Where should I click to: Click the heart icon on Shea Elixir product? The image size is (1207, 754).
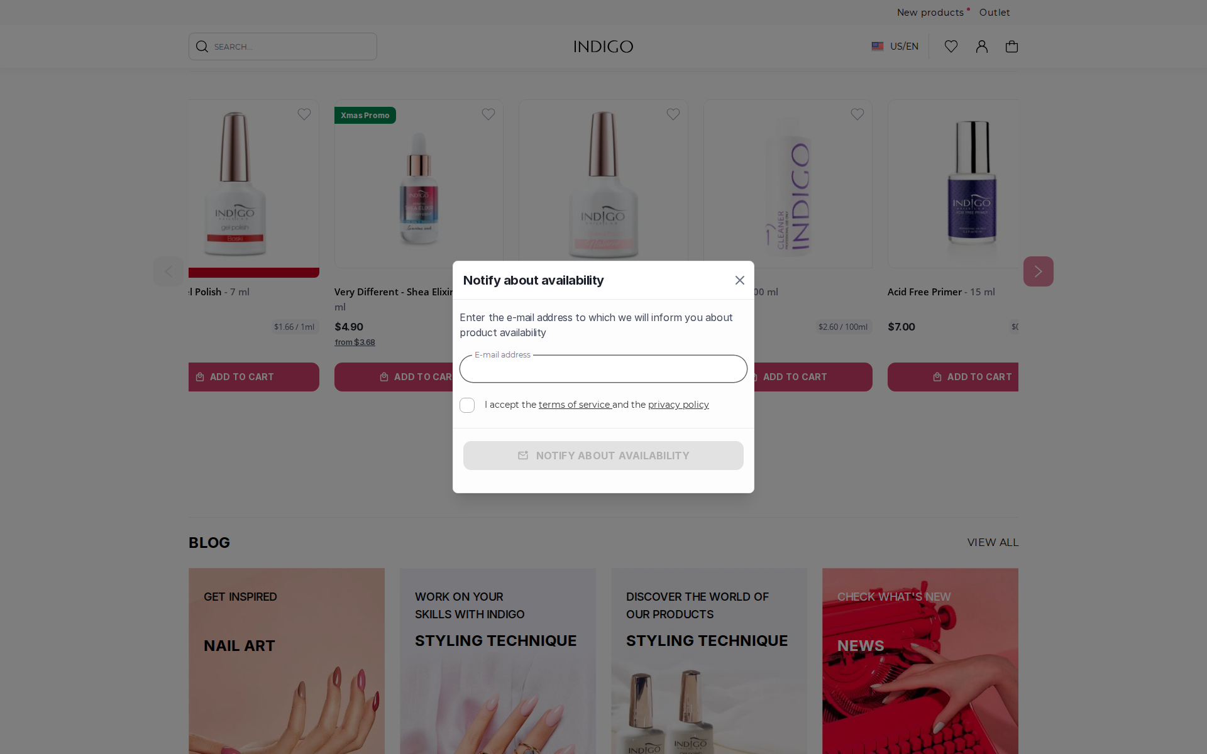point(488,114)
